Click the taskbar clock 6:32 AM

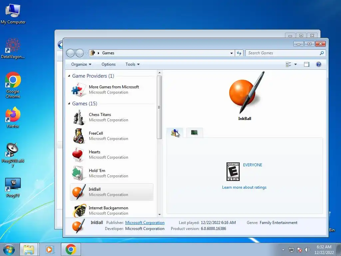coord(324,247)
